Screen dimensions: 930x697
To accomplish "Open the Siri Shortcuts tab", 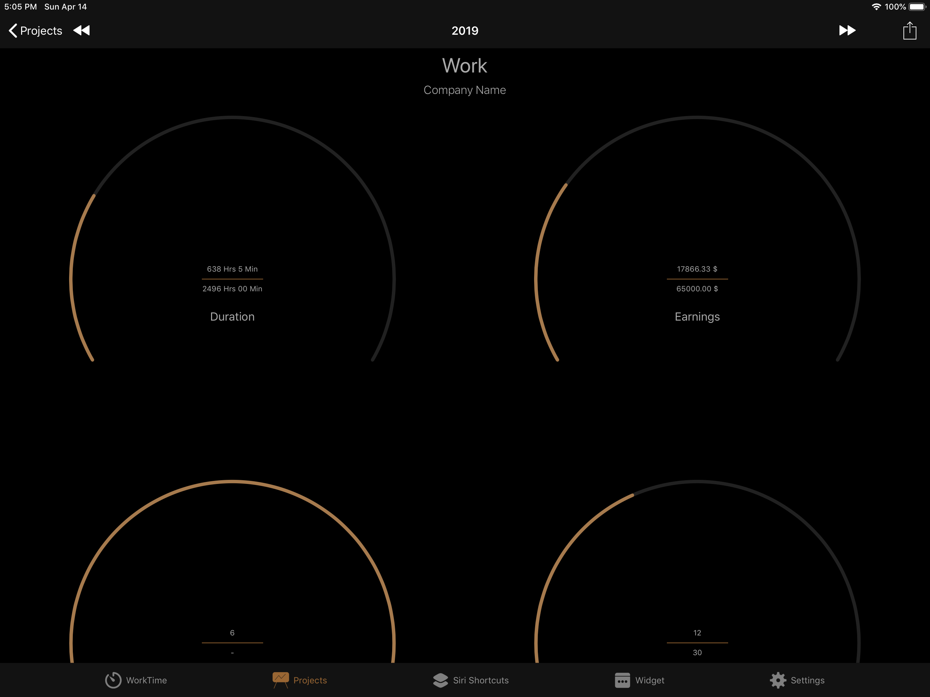I will [x=470, y=680].
